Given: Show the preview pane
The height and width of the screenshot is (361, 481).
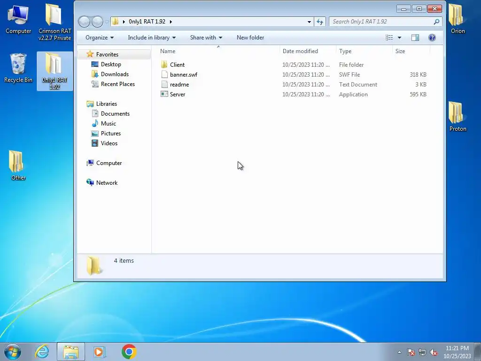Looking at the screenshot, I should [415, 38].
